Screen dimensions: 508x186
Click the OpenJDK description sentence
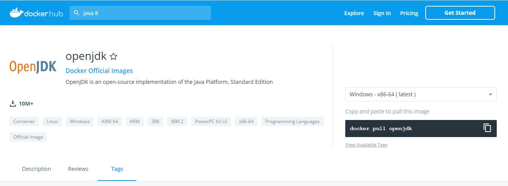169,82
